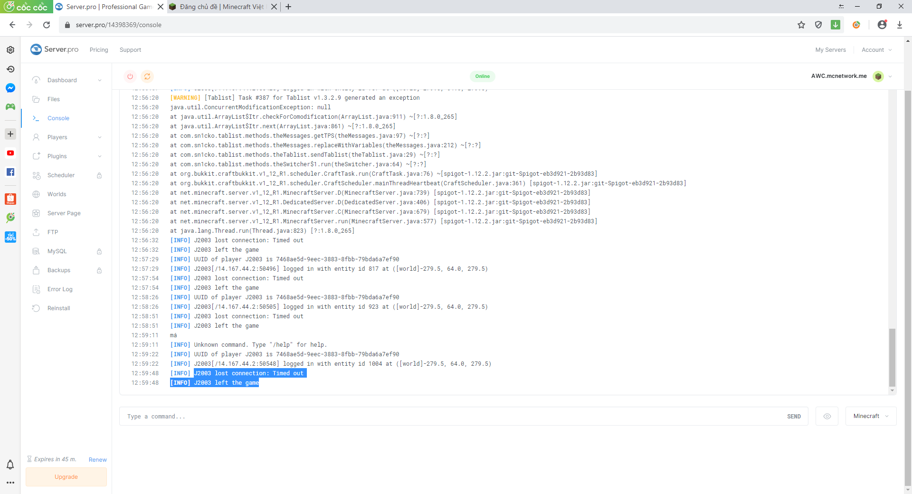Open the Server.pro logo home link
The image size is (912, 494).
[x=54, y=49]
